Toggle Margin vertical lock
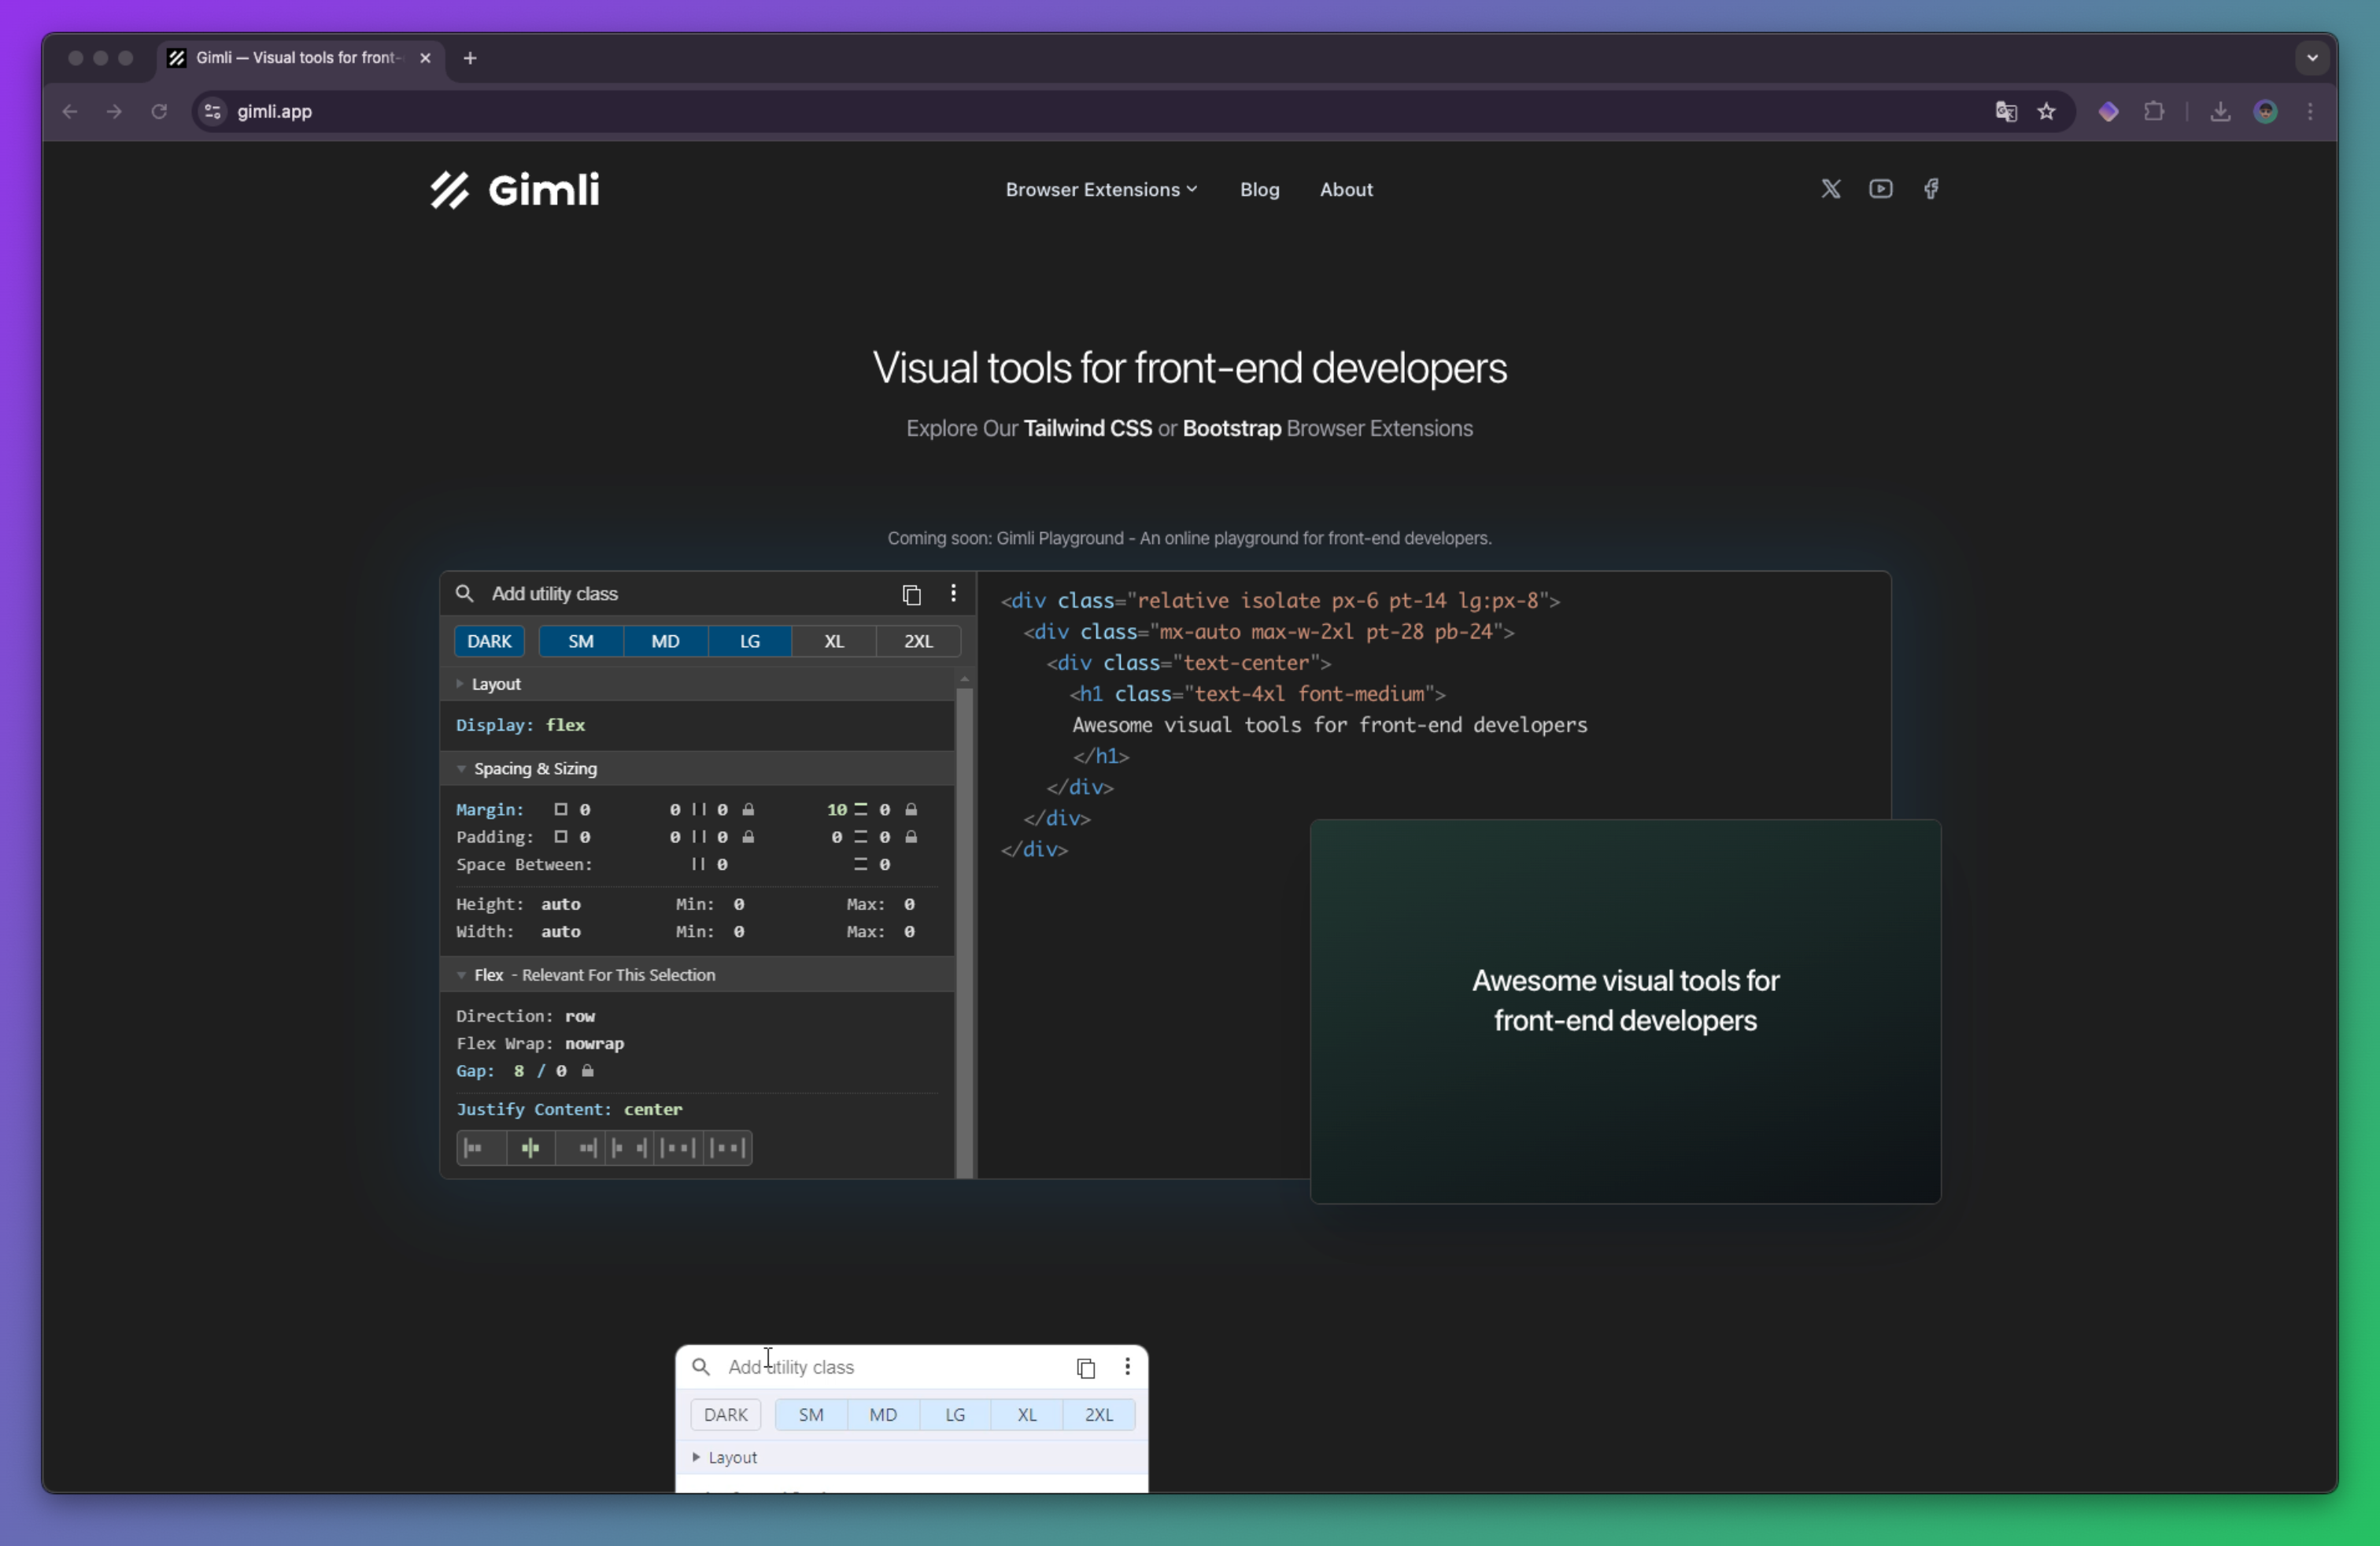The image size is (2380, 1546). click(x=911, y=809)
